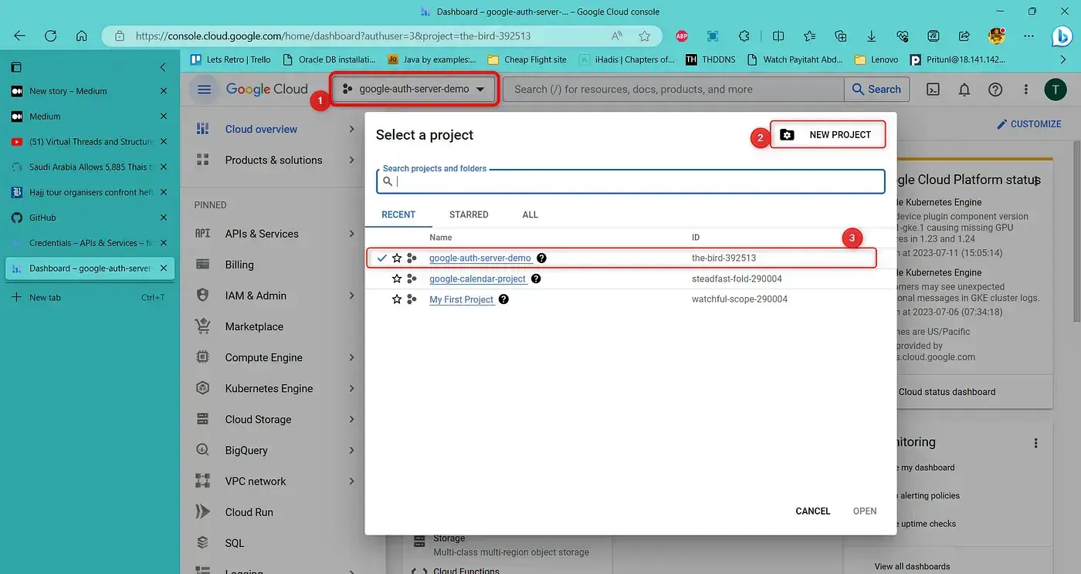Expand the Products & solutions submenu arrow
Image resolution: width=1081 pixels, height=574 pixels.
point(352,160)
